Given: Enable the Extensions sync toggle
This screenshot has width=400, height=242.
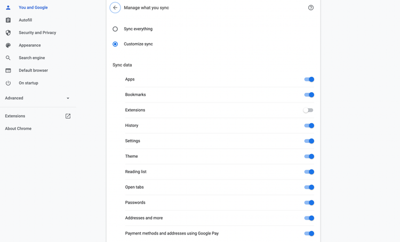Looking at the screenshot, I should 308,110.
